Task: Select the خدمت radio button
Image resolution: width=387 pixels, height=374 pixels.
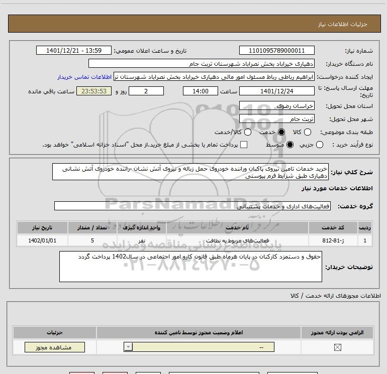Action: click(281, 132)
